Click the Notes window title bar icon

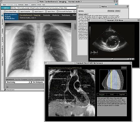pyautogui.click(x=100, y=7)
